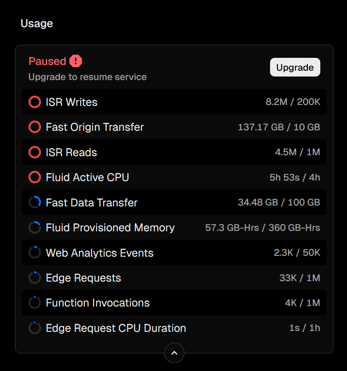Click the red ring next to Fluid Active CPU

pos(34,177)
